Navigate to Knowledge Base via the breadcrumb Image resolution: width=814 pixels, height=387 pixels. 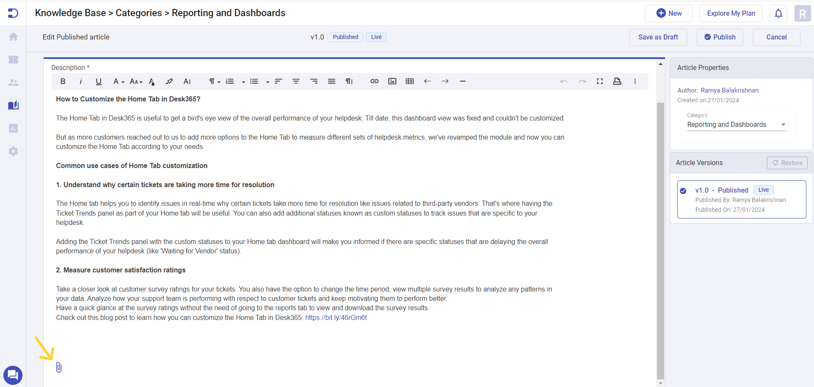click(x=70, y=13)
